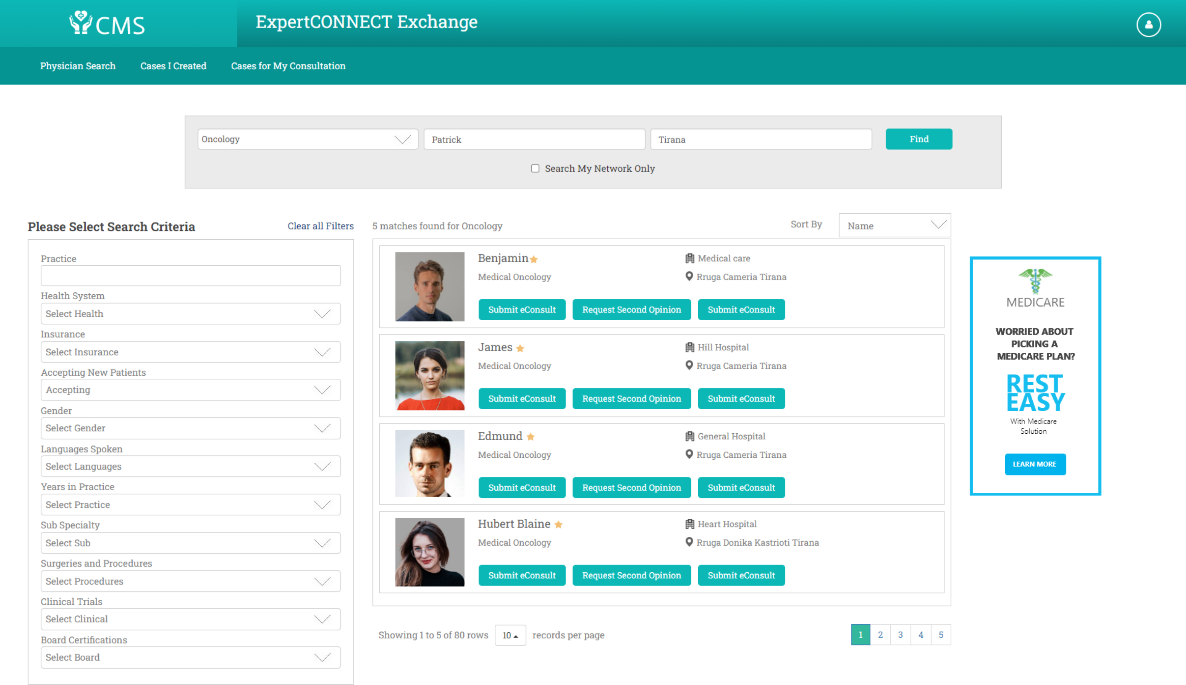This screenshot has height=685, width=1186.
Task: Click Clear all Filters link
Action: 321,226
